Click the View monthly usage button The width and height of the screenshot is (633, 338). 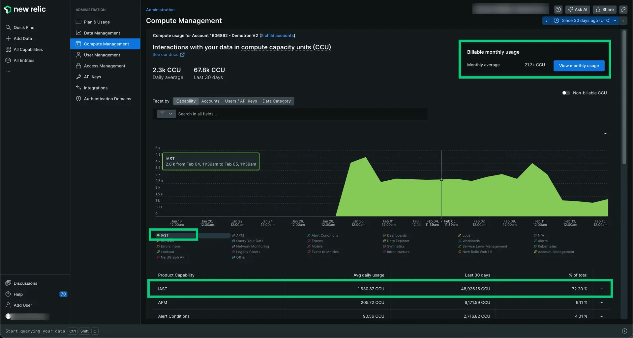pos(579,66)
